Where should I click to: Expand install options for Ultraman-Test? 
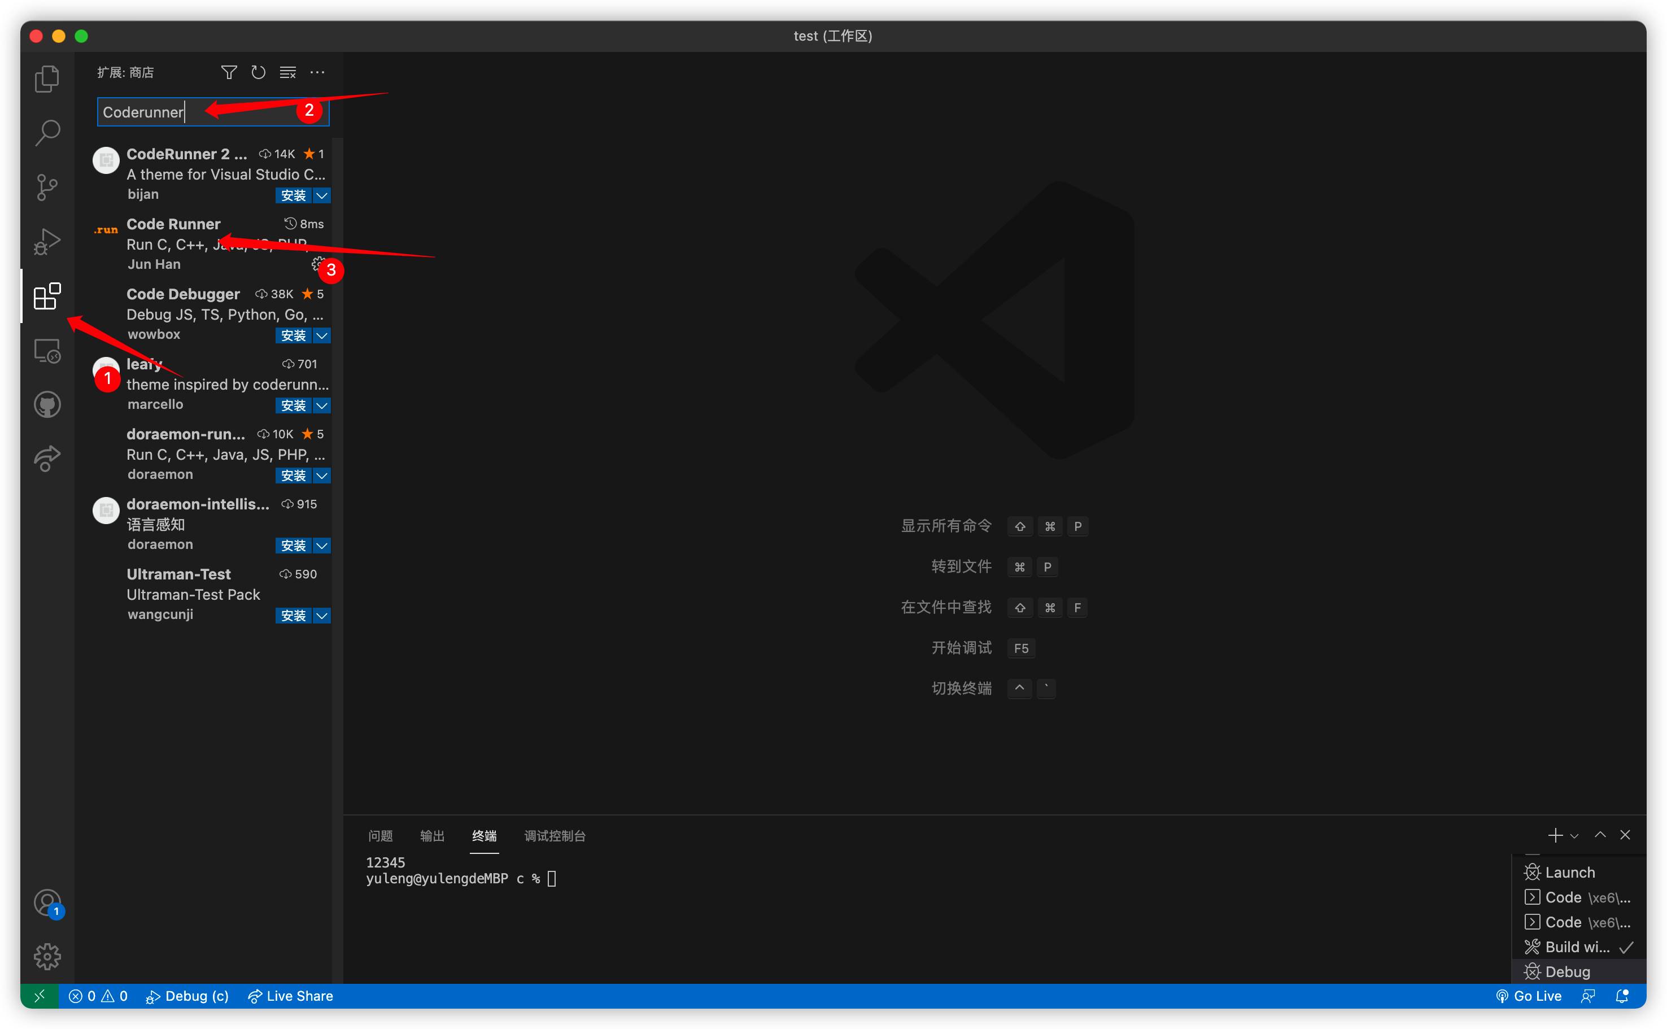(322, 615)
